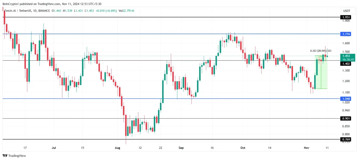Open the USDT currency label on price axis
359x160 pixels.
(346, 11)
